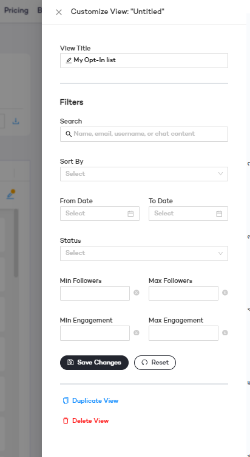The height and width of the screenshot is (457, 250).
Task: Open Pricing in background navigation
Action: point(16,10)
